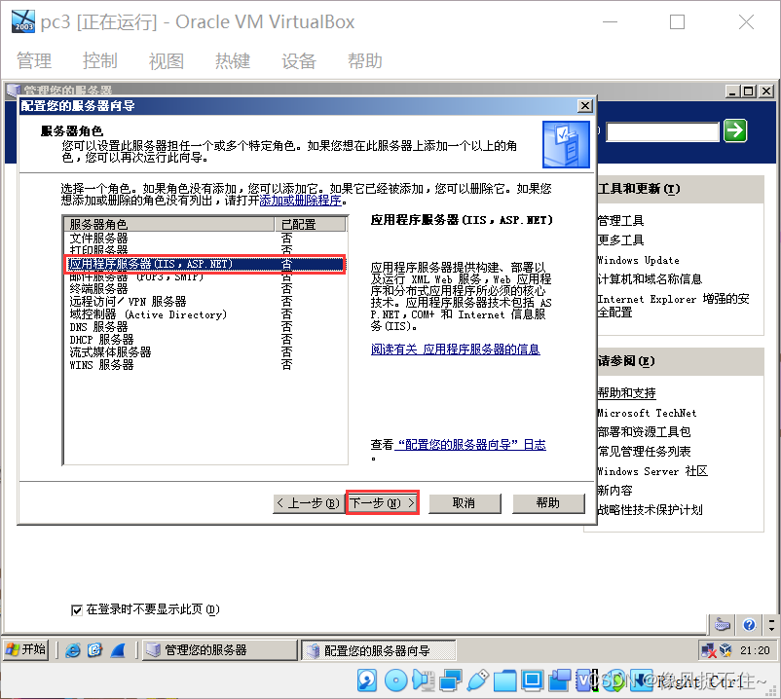This screenshot has width=781, height=699.
Task: Click the 取消 button
Action: click(x=465, y=503)
